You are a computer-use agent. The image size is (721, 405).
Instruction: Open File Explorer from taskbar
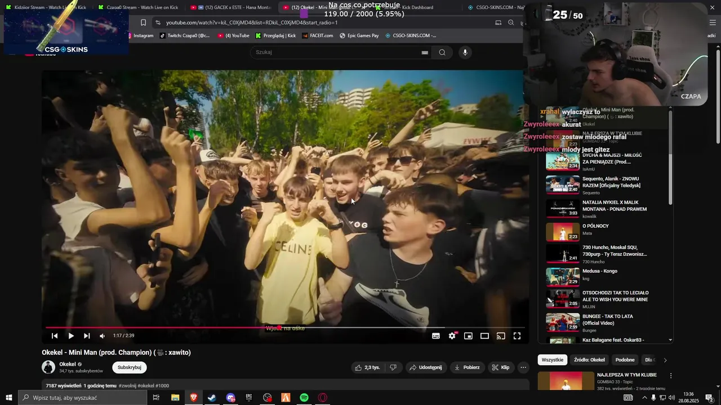click(175, 398)
